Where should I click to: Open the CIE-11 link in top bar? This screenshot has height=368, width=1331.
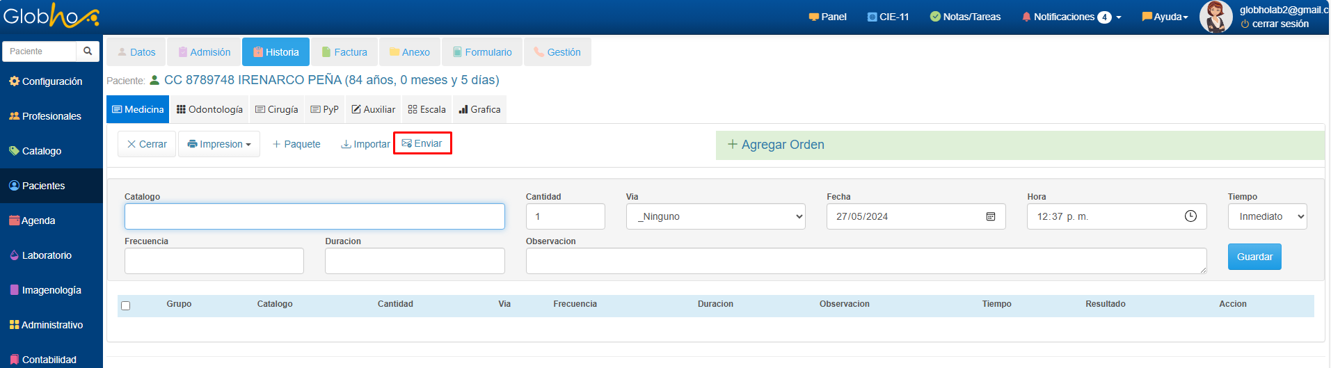[888, 17]
